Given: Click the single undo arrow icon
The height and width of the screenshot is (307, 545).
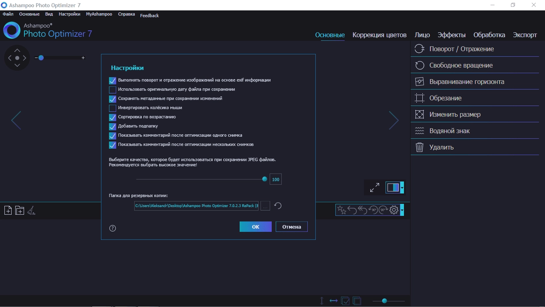Looking at the screenshot, I should pyautogui.click(x=352, y=210).
